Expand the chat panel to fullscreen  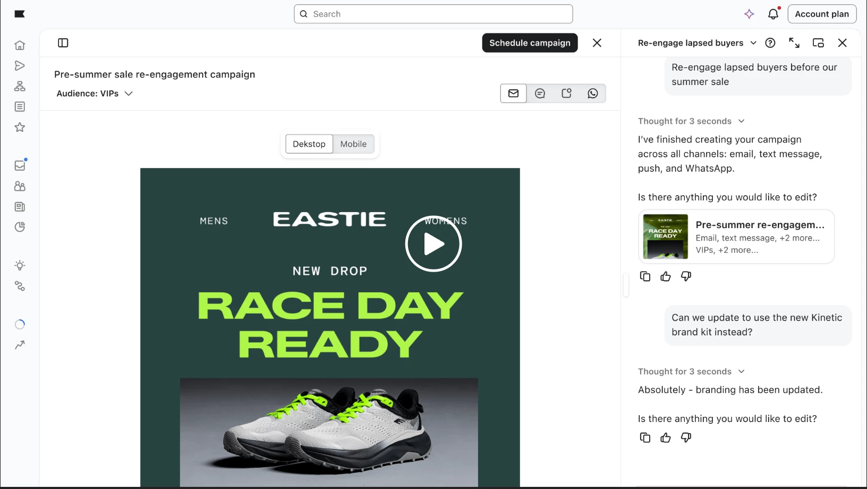(794, 43)
